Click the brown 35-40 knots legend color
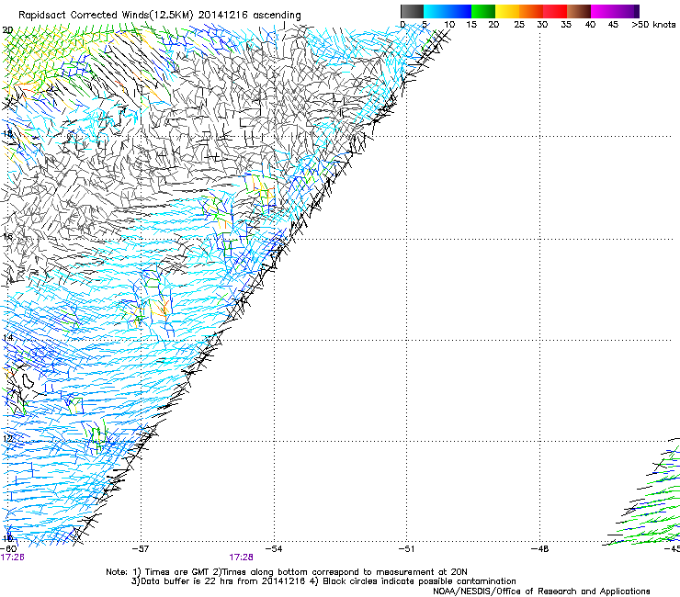This screenshot has width=680, height=597. (x=579, y=12)
